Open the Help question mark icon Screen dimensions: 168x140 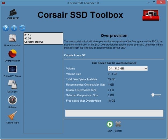6,28
